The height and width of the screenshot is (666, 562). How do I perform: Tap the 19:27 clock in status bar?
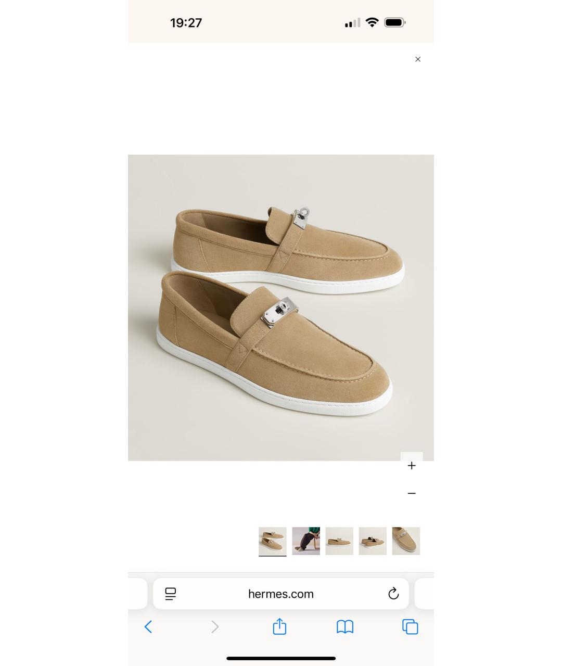pos(186,23)
